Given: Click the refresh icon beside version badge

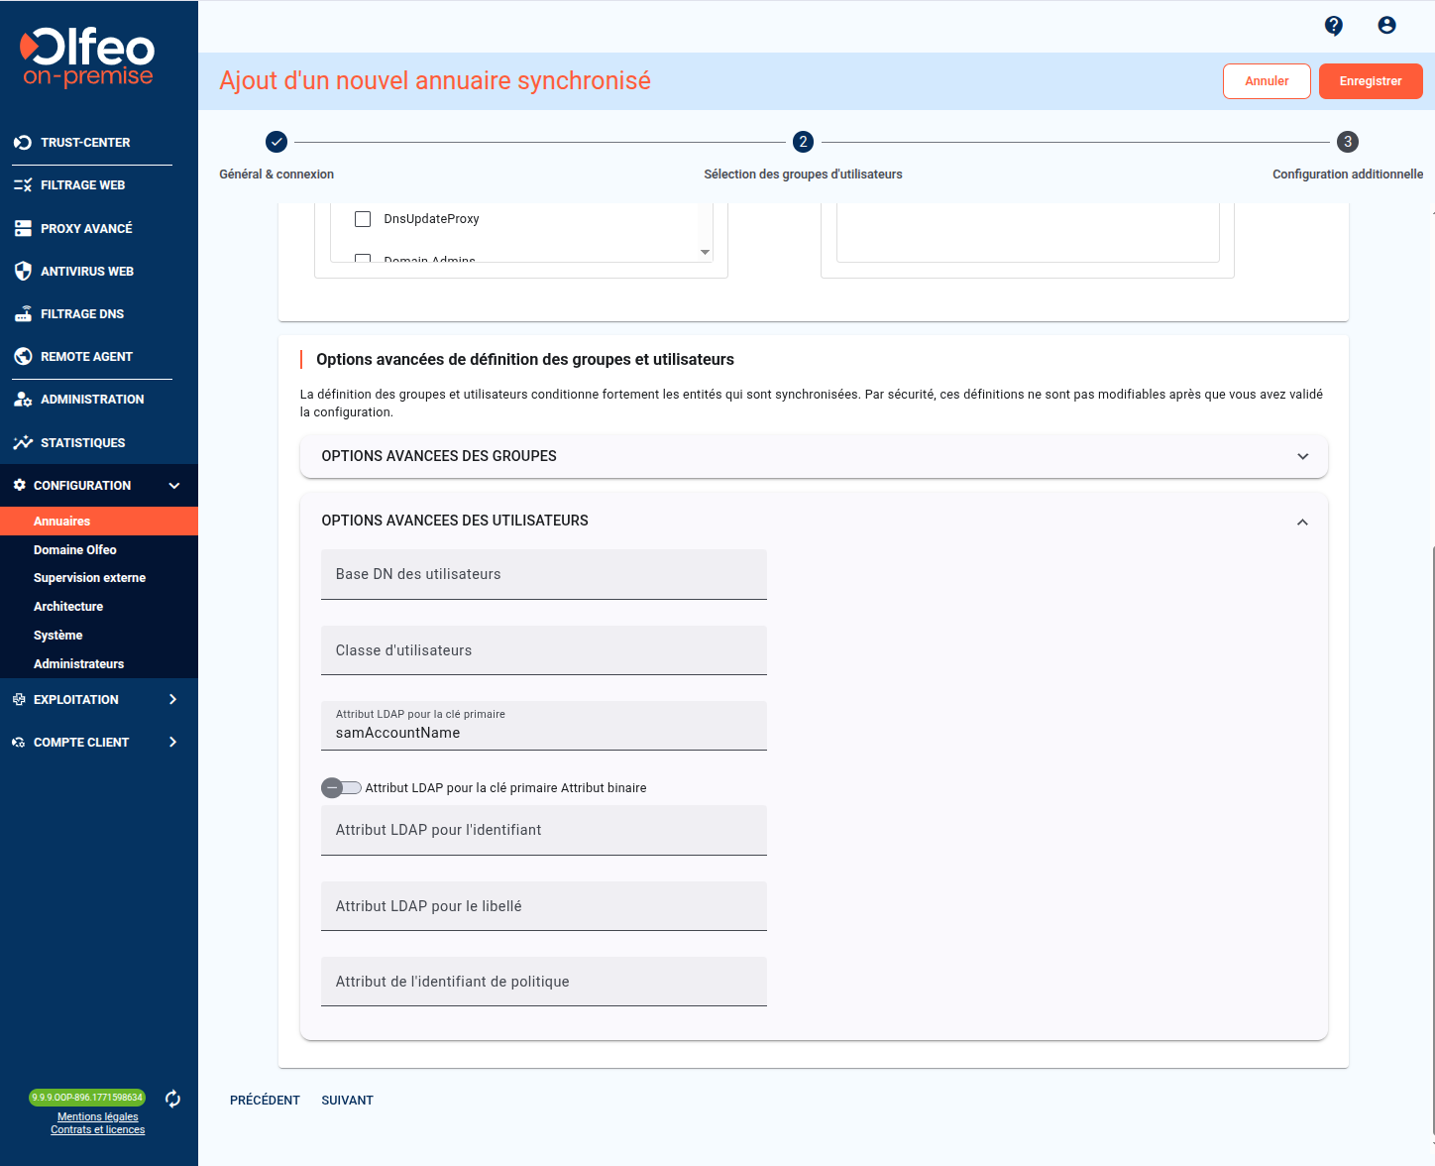Looking at the screenshot, I should [172, 1099].
